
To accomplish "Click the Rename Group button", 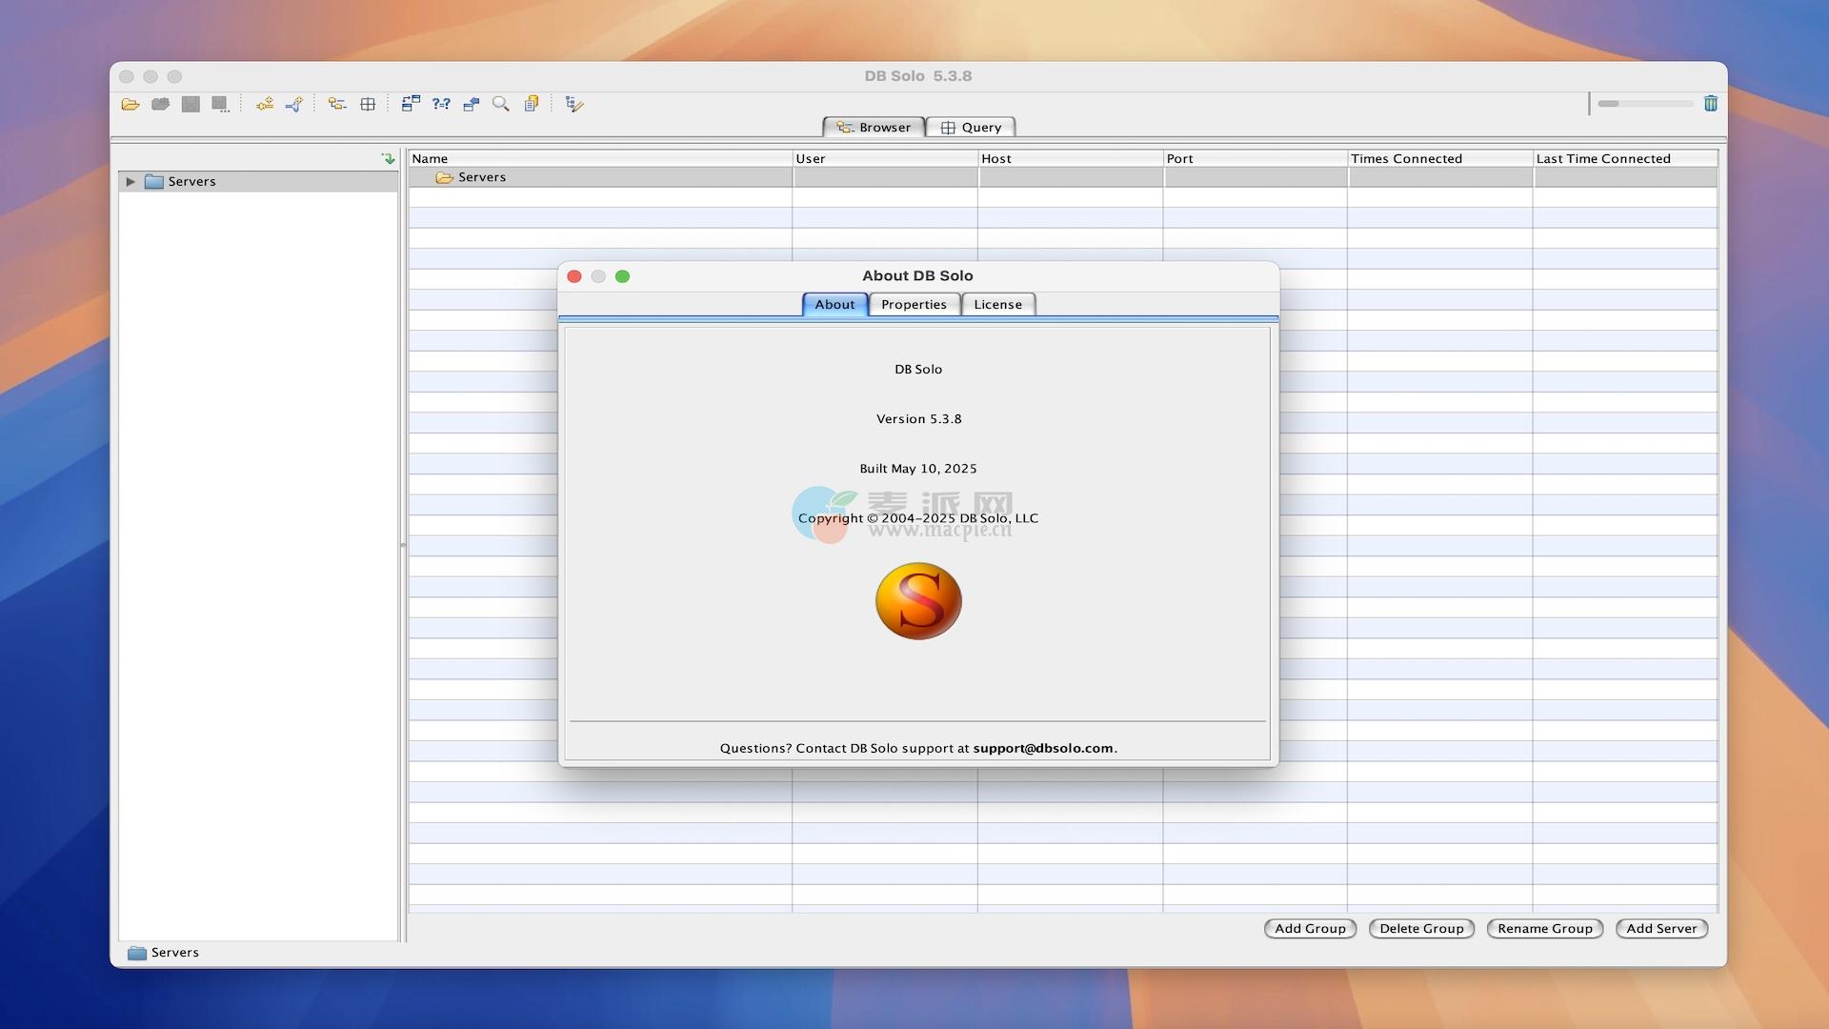I will tap(1545, 928).
